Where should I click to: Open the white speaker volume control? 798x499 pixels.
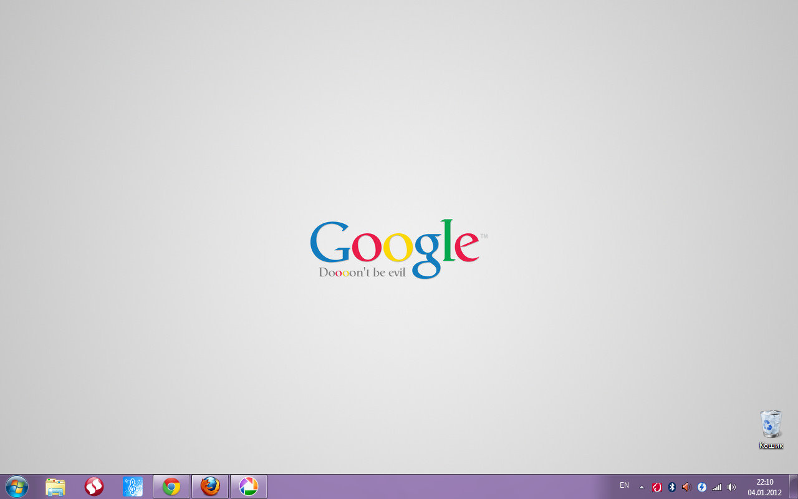point(732,487)
